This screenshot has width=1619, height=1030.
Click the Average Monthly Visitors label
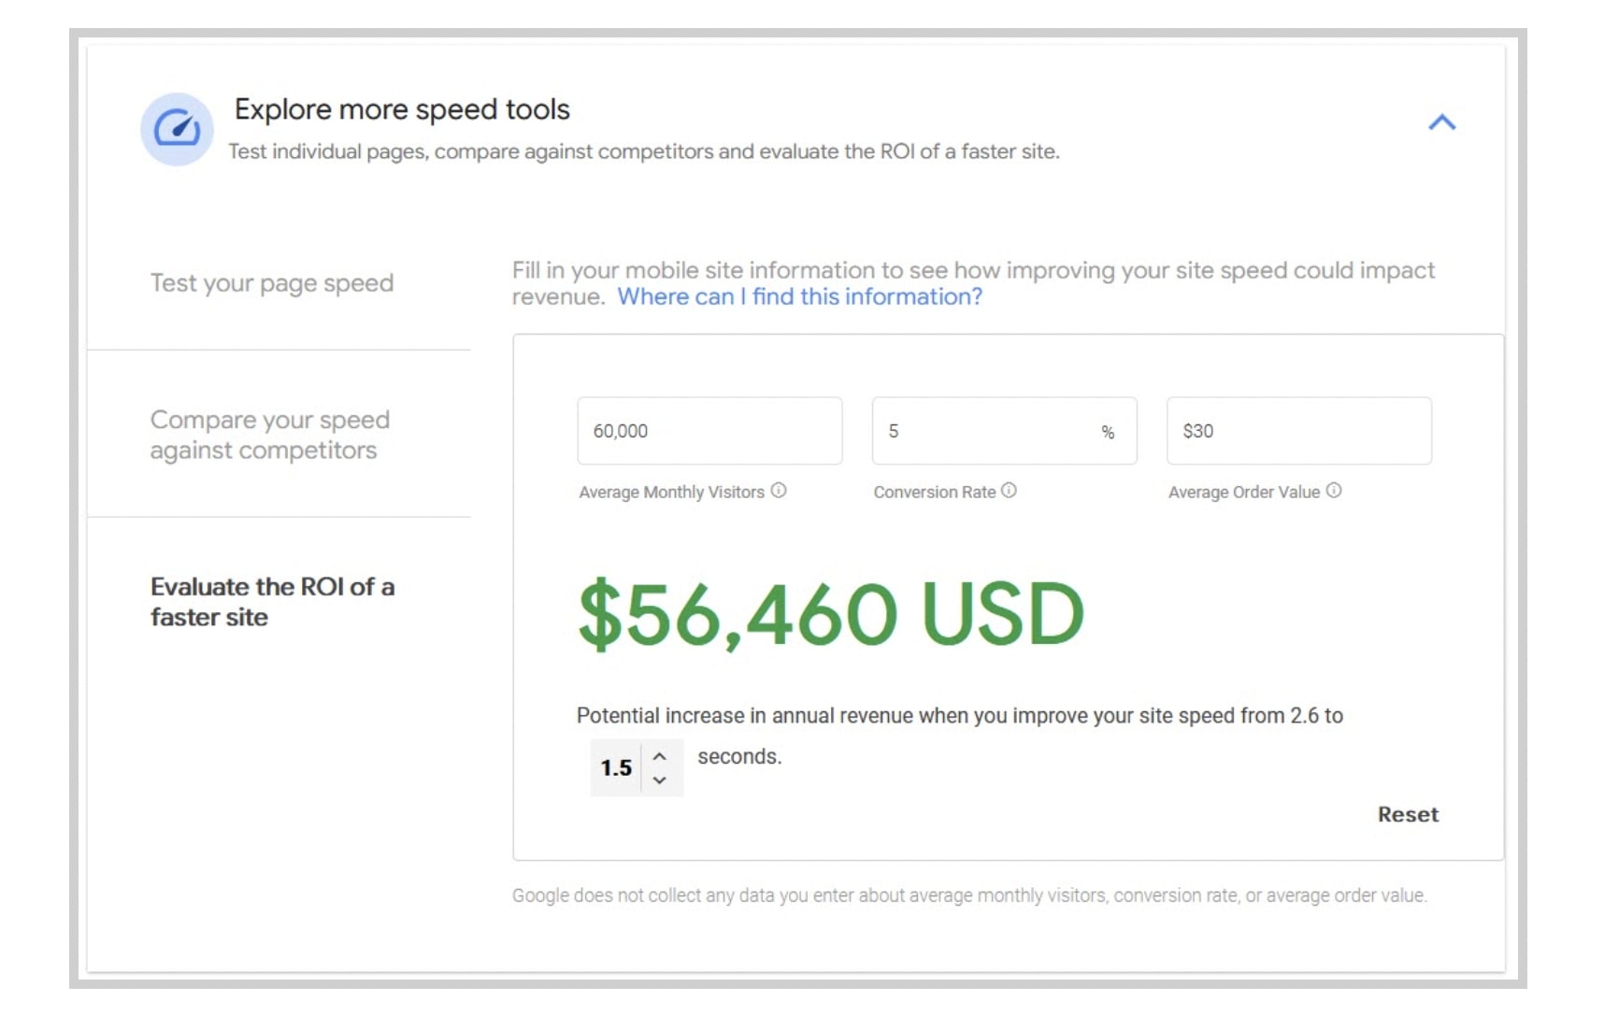tap(671, 493)
